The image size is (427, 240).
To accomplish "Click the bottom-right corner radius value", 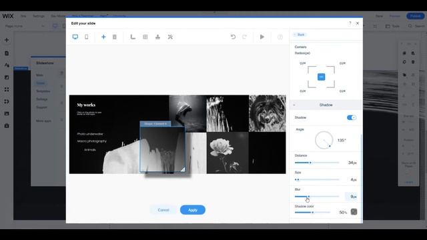I will (x=342, y=91).
